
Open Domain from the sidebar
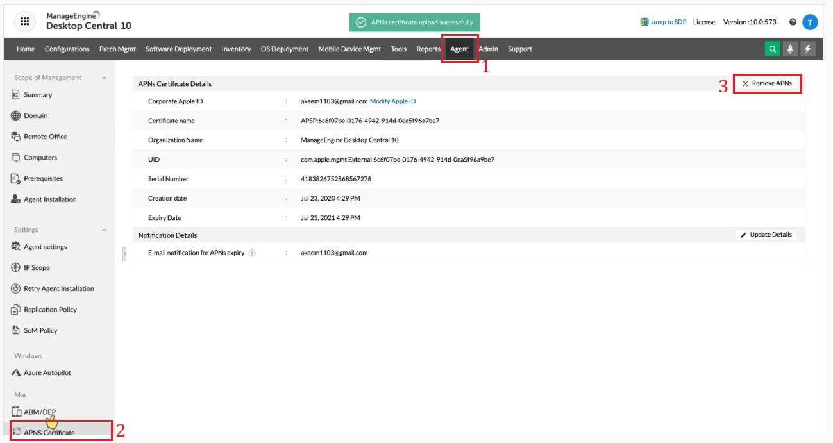click(35, 116)
